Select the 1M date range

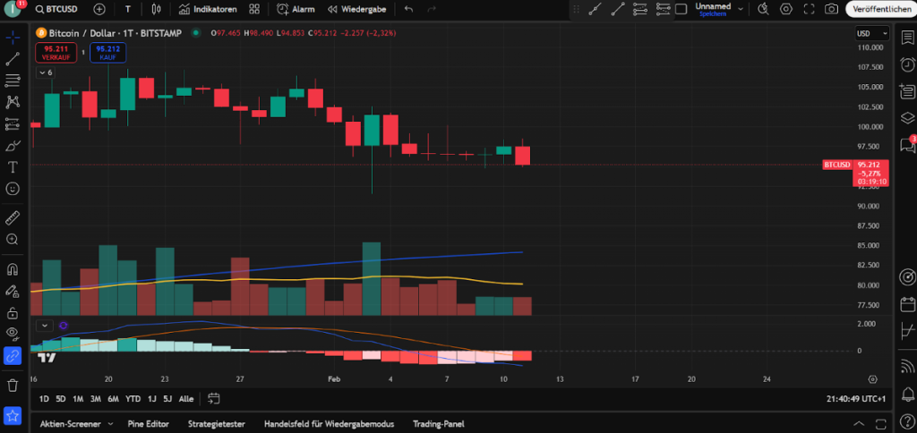tap(78, 398)
